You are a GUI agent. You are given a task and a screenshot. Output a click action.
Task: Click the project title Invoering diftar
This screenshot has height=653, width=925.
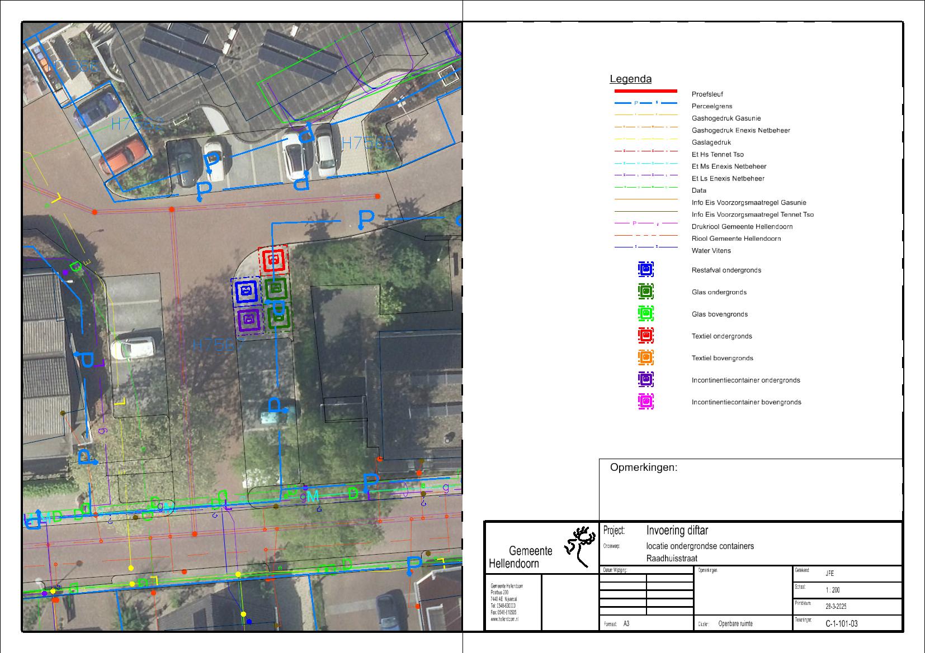point(677,531)
